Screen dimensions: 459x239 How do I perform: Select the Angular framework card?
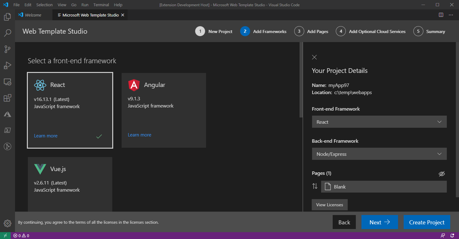(x=164, y=110)
